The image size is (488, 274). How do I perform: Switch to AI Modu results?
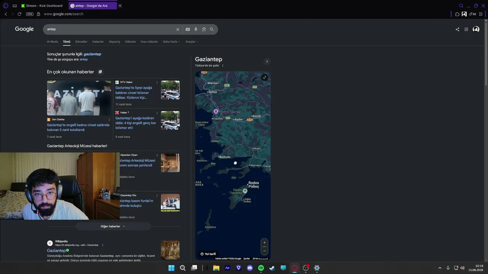53,41
